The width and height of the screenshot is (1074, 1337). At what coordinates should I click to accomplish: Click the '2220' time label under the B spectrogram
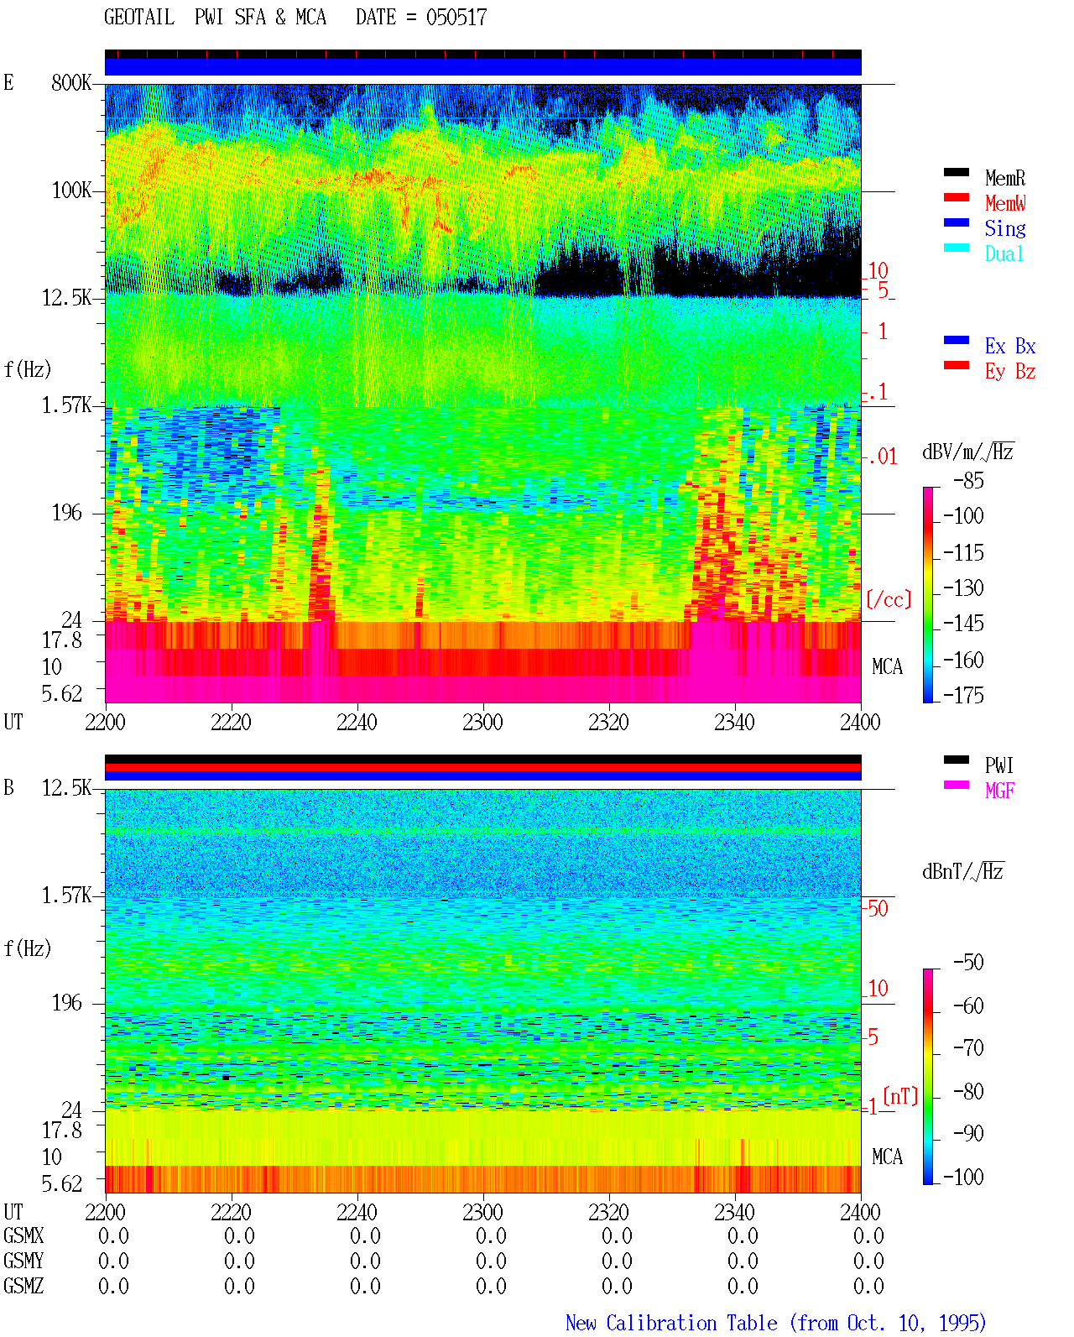pyautogui.click(x=232, y=1213)
